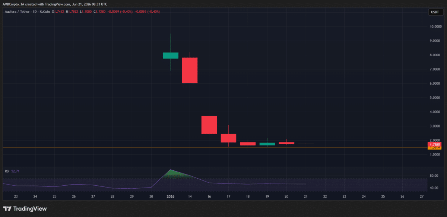Select the high value H1.7892

pos(71,12)
